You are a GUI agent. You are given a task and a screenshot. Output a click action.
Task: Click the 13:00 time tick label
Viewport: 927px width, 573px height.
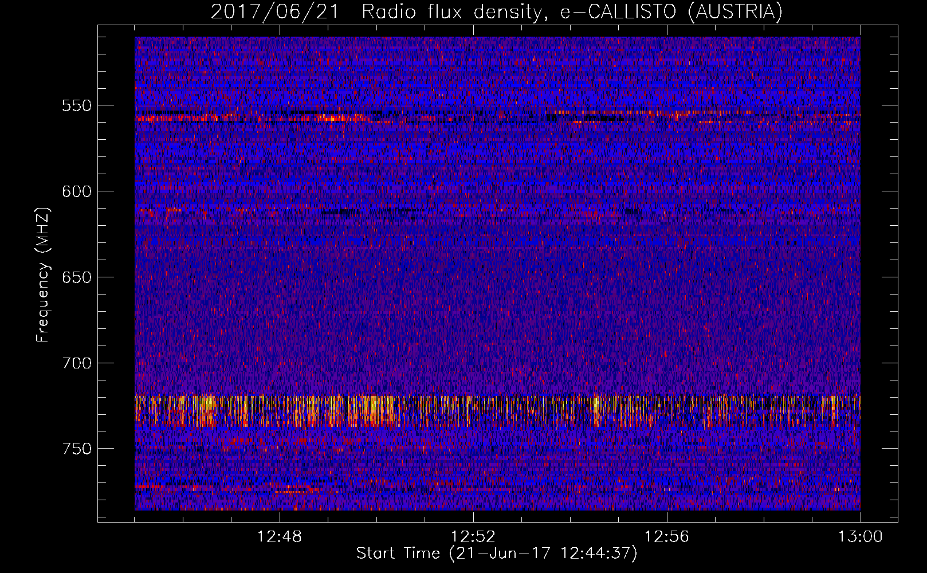(861, 537)
